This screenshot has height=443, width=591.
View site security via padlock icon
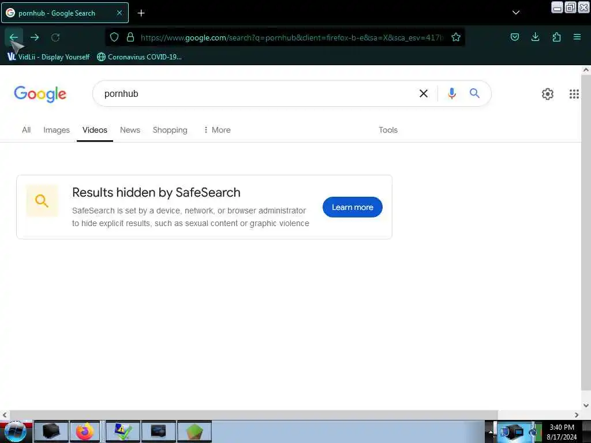coord(130,37)
